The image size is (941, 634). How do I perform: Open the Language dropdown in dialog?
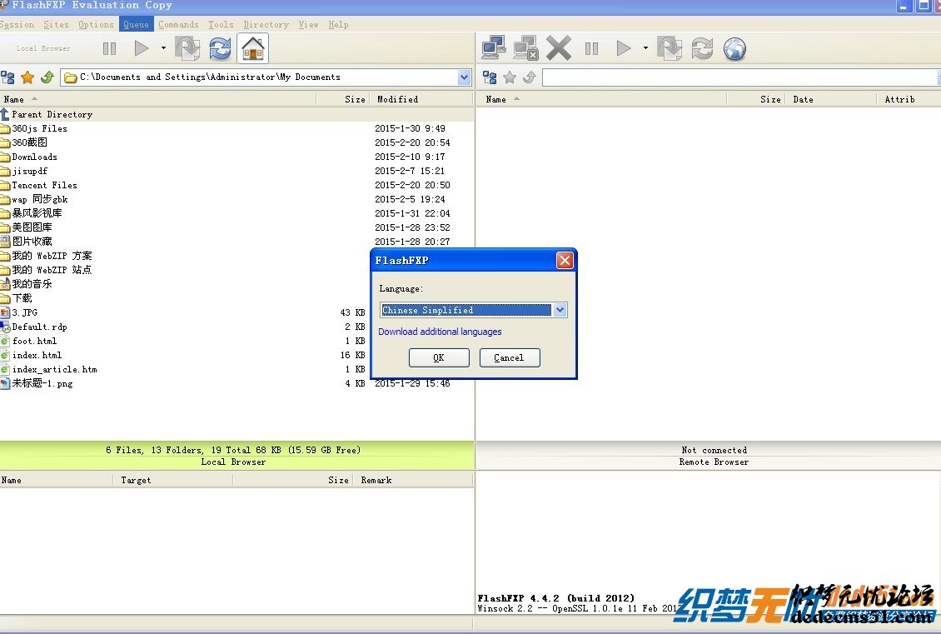(560, 310)
